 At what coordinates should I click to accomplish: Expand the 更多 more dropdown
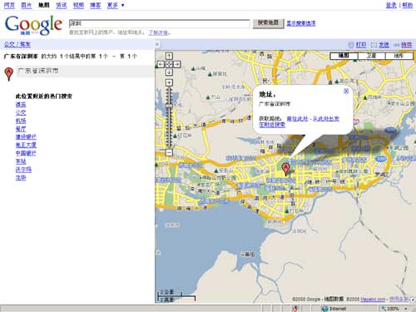(116, 5)
